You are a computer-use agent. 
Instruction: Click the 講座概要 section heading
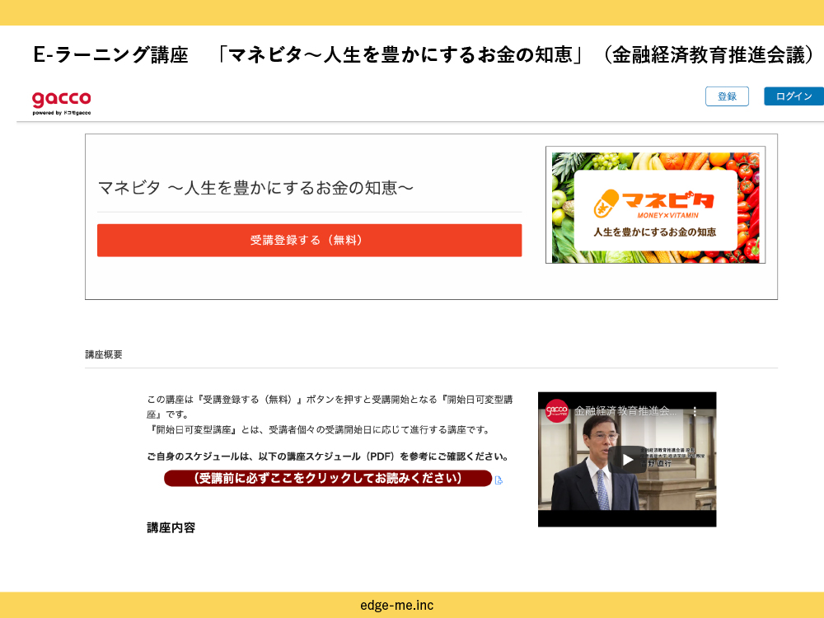[x=104, y=354]
